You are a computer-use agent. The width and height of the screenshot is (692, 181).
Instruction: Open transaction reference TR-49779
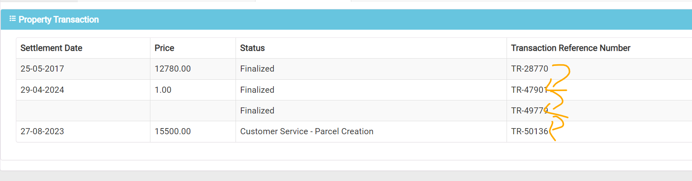coord(529,111)
